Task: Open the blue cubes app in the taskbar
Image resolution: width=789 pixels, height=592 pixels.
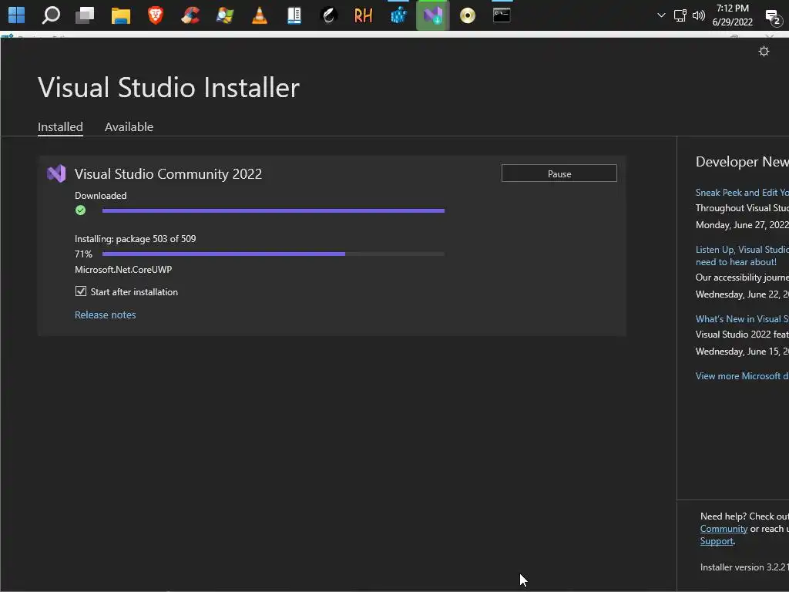Action: pos(398,15)
